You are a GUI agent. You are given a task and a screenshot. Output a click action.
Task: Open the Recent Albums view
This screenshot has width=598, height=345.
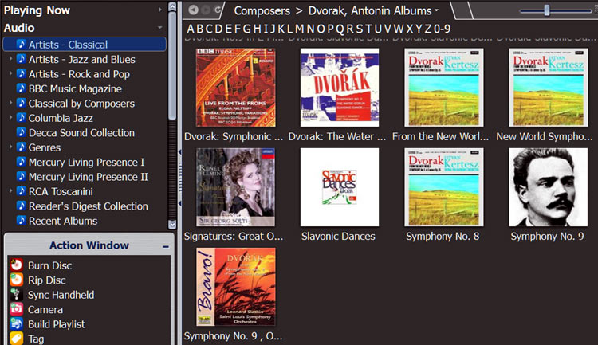point(62,221)
